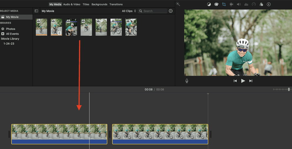Click the magic wand auto-enhance icon

(x=178, y=4)
